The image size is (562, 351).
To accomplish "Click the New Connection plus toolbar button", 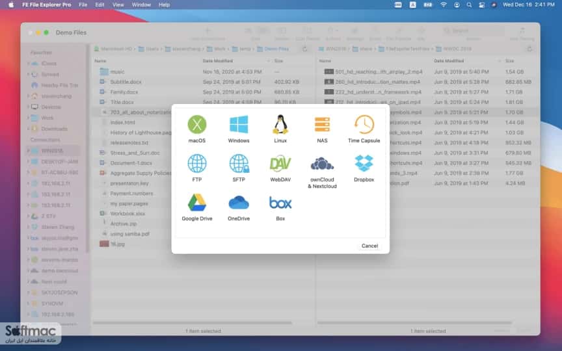I will point(208,31).
